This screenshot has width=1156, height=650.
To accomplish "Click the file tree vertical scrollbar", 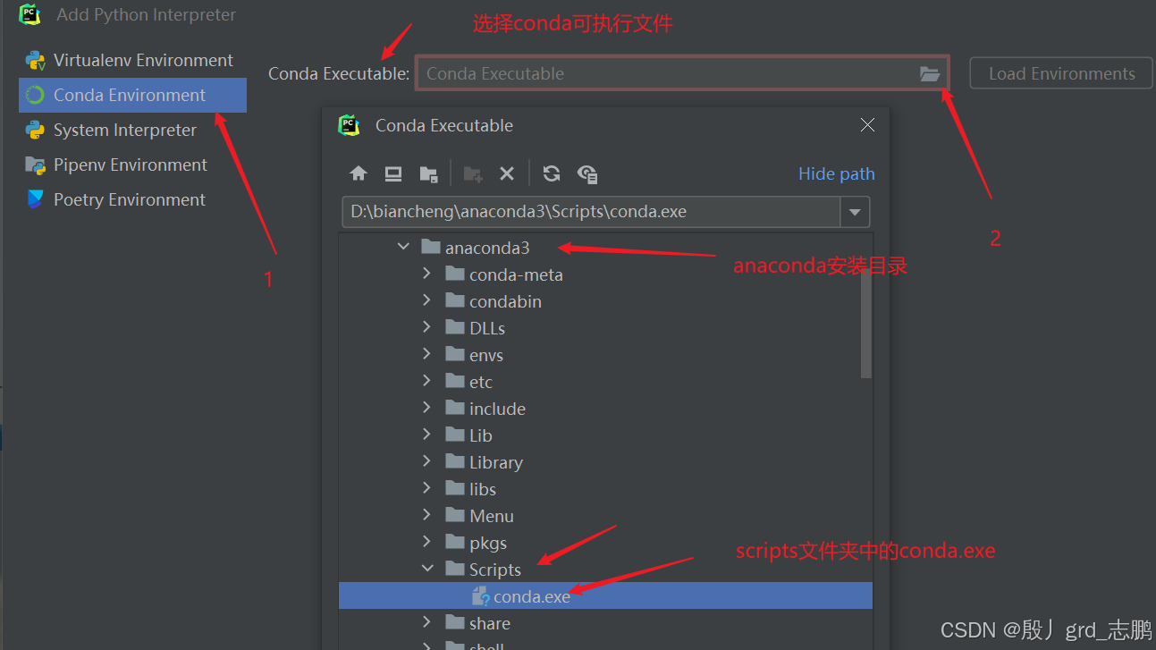I will coord(865,323).
